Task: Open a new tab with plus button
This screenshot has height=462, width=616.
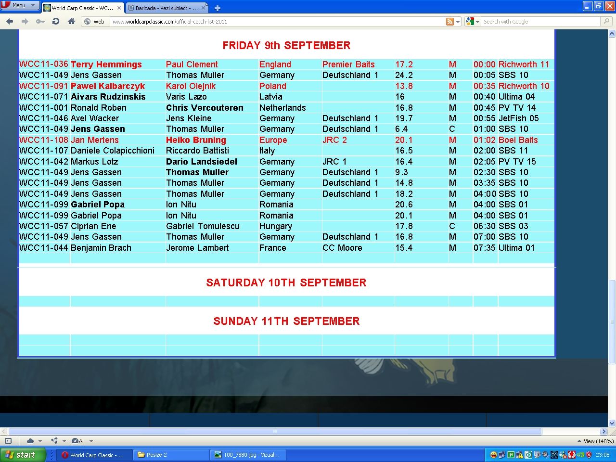Action: pos(218,8)
